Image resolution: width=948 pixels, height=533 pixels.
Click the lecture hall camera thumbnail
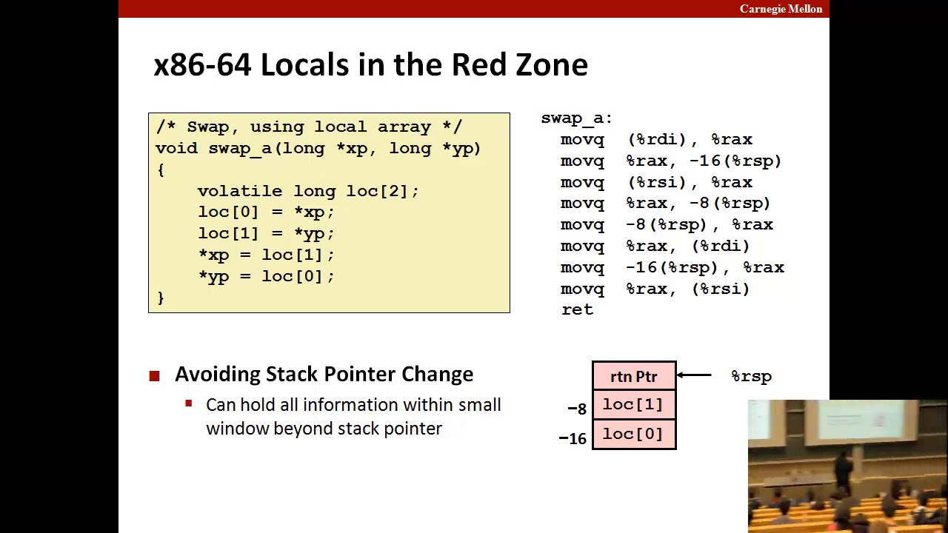tap(847, 466)
